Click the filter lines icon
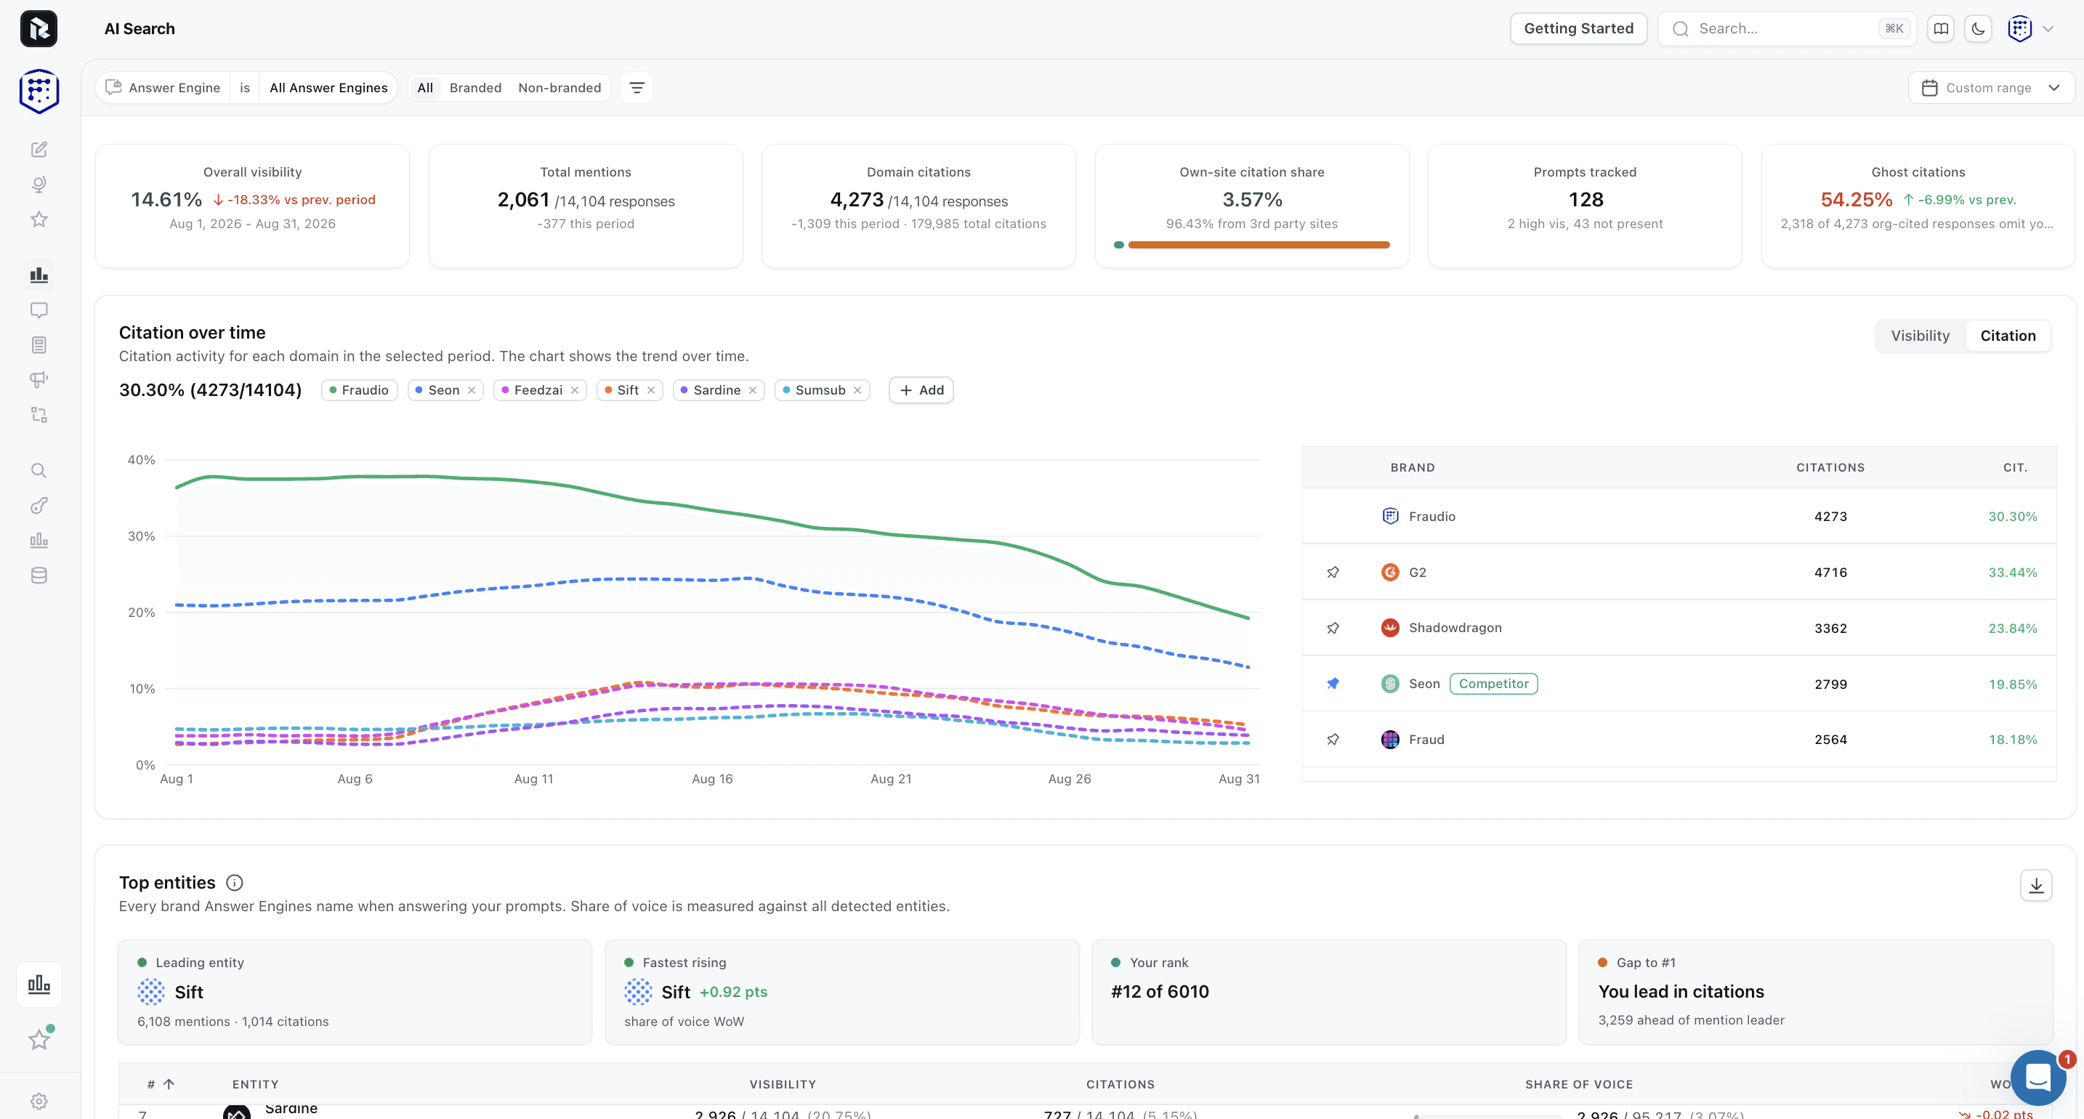The width and height of the screenshot is (2084, 1119). 637,88
